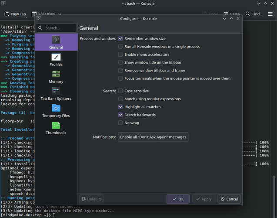This screenshot has height=218, width=277.
Task: Click the OK button
Action: pos(178,199)
